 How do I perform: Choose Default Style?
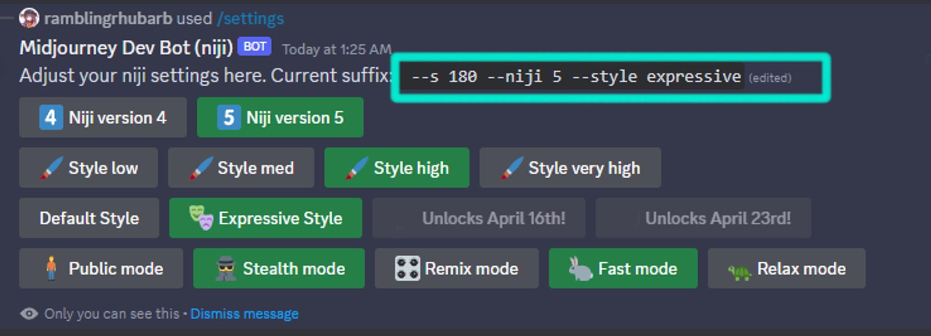[89, 218]
